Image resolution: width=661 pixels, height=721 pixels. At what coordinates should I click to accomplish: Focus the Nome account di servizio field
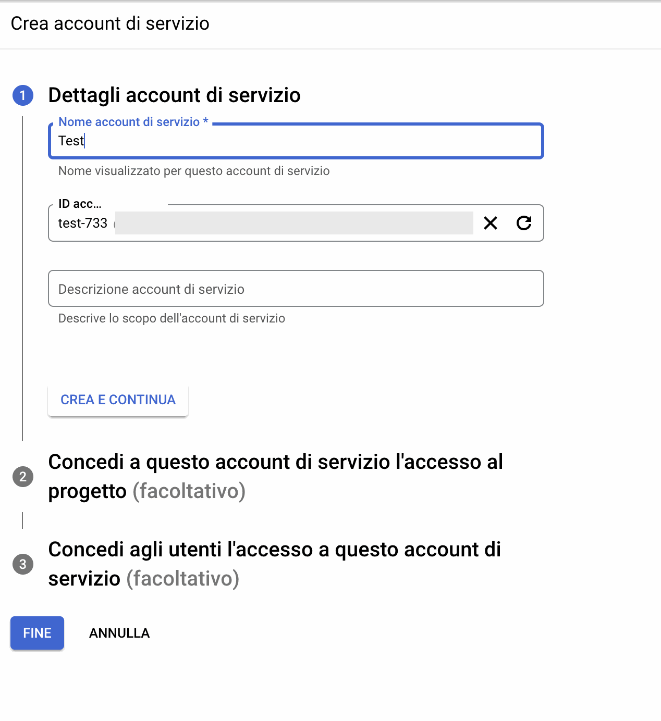[313, 141]
